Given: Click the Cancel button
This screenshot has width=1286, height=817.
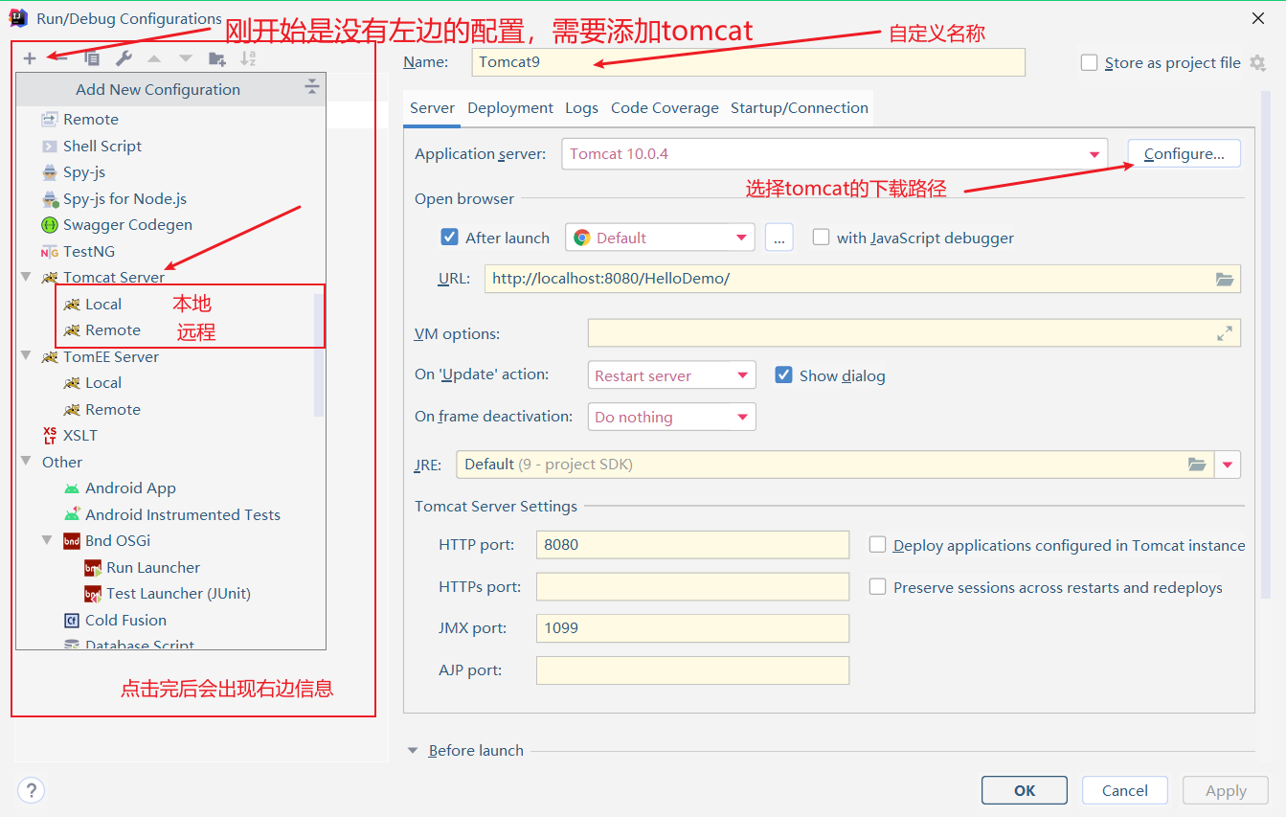Looking at the screenshot, I should 1124,790.
